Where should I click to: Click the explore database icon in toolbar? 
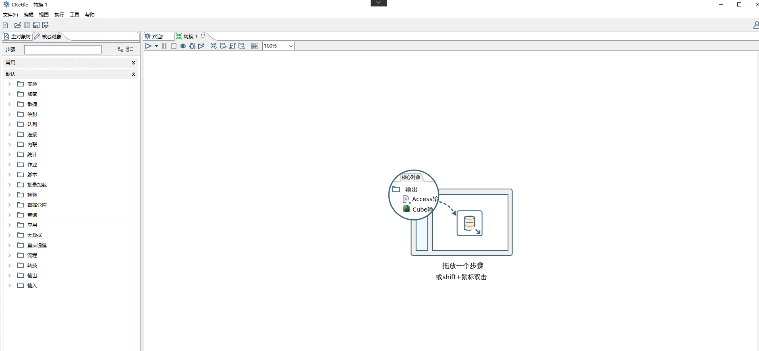pos(242,46)
